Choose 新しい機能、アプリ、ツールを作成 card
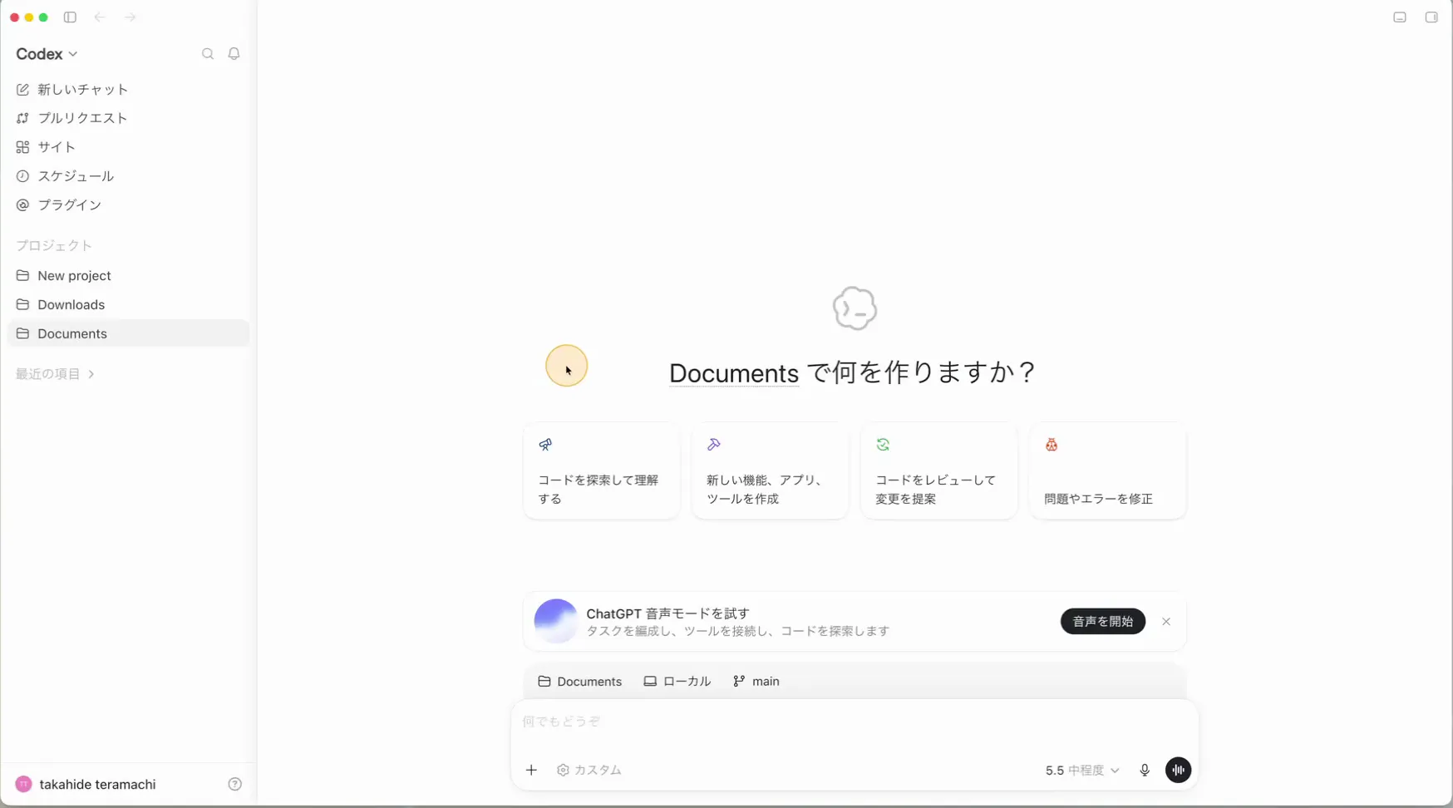The width and height of the screenshot is (1453, 808). click(771, 471)
